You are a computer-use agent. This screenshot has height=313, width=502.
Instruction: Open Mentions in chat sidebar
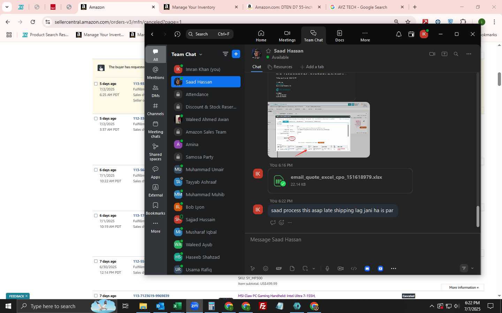tap(155, 73)
